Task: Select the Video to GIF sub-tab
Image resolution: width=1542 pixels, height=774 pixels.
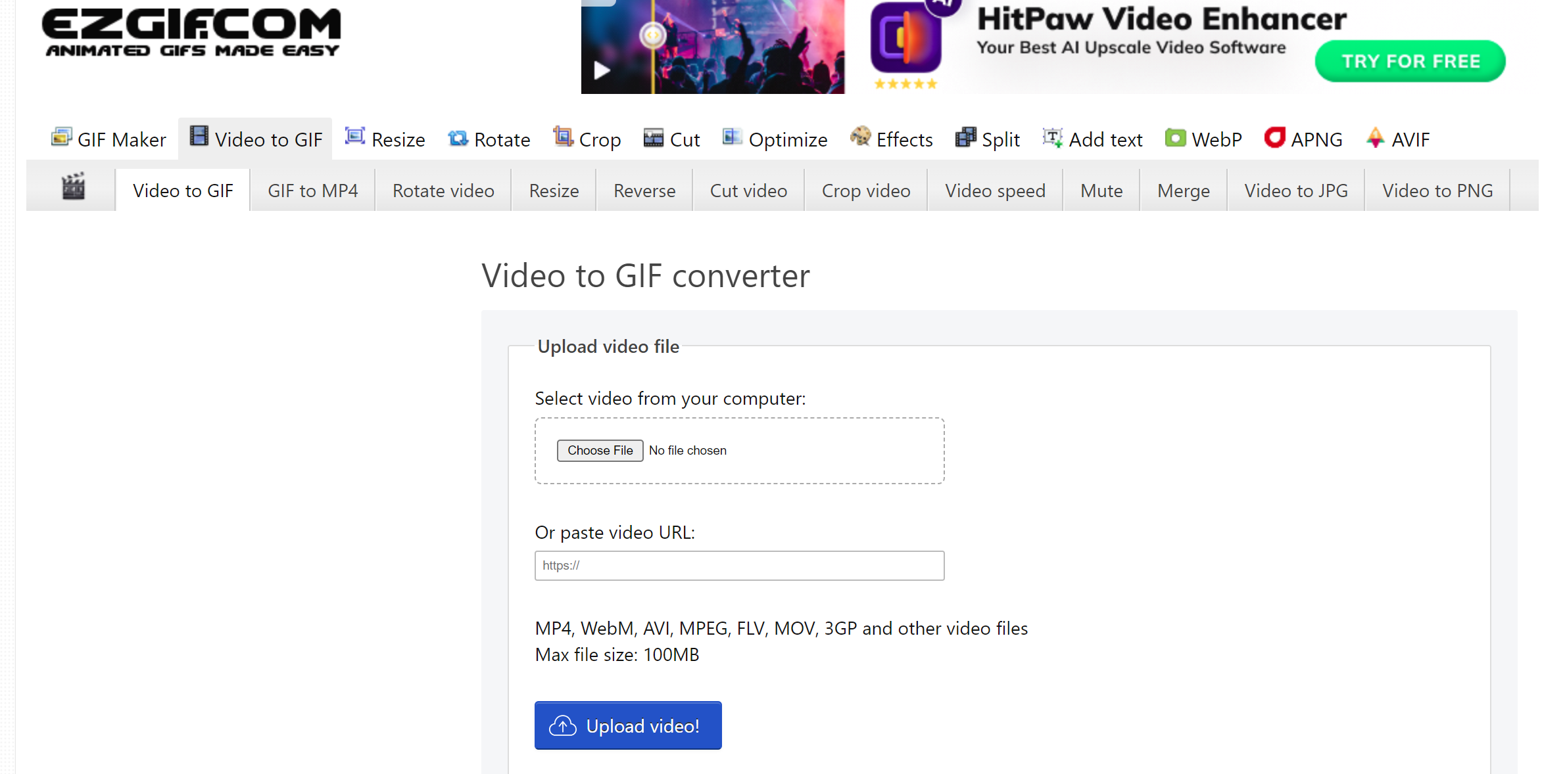Action: [x=183, y=190]
